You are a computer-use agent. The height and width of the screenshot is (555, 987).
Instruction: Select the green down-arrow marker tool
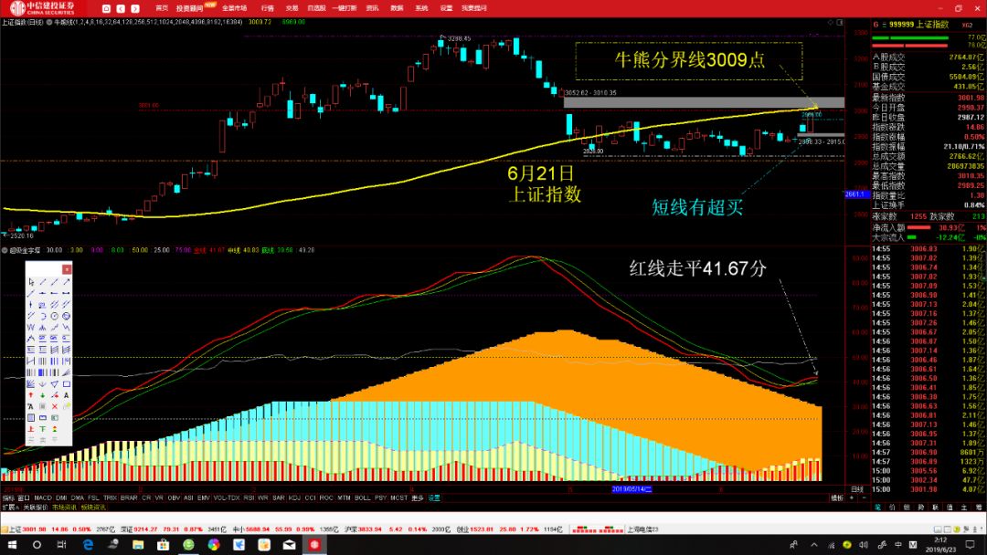coord(43,394)
